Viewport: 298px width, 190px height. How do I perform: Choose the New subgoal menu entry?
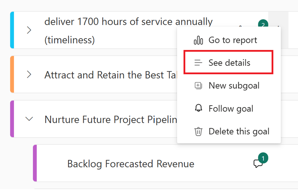tap(234, 85)
